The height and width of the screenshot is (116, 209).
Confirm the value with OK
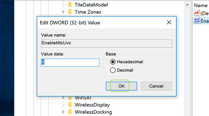click(x=122, y=86)
